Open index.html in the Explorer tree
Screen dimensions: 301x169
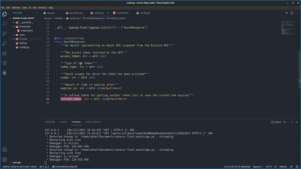click(27, 31)
